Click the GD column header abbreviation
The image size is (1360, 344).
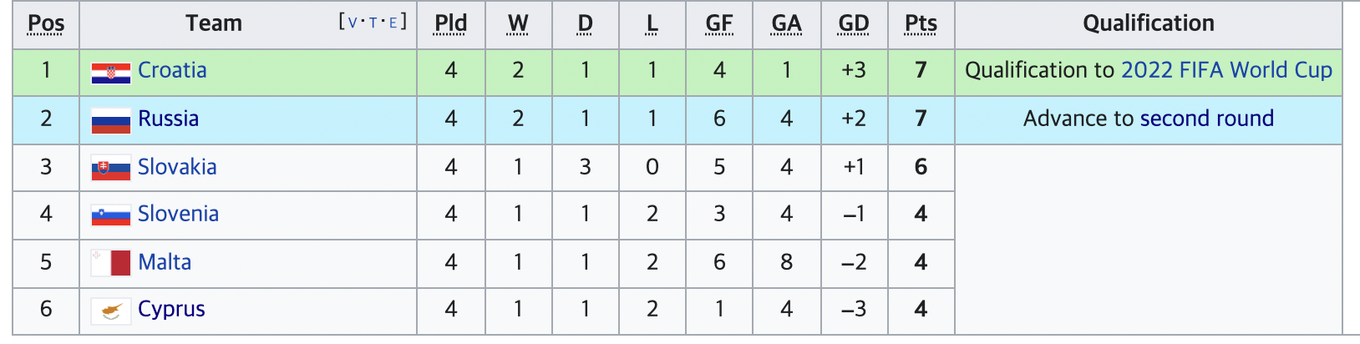tap(854, 23)
